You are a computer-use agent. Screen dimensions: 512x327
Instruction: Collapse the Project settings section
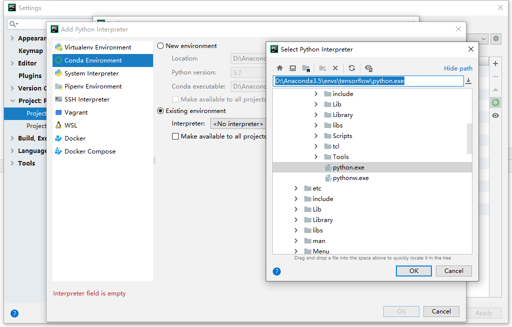(13, 101)
